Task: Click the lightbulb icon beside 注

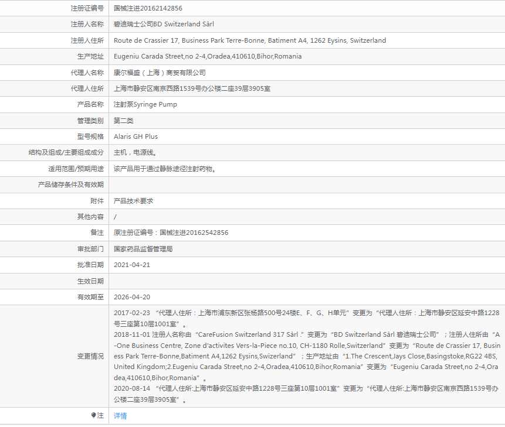Action: 93,415
